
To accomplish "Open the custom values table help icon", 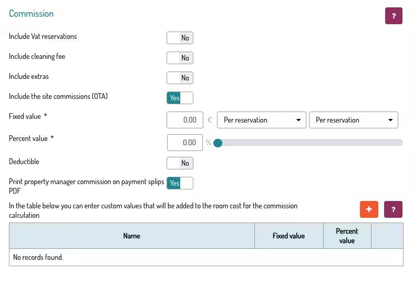I will point(394,209).
